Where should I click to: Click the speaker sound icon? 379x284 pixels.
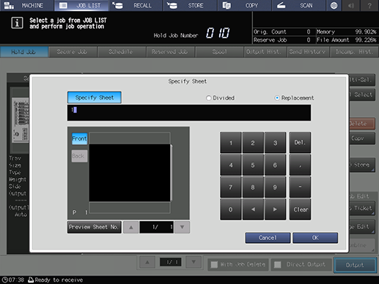(351, 5)
